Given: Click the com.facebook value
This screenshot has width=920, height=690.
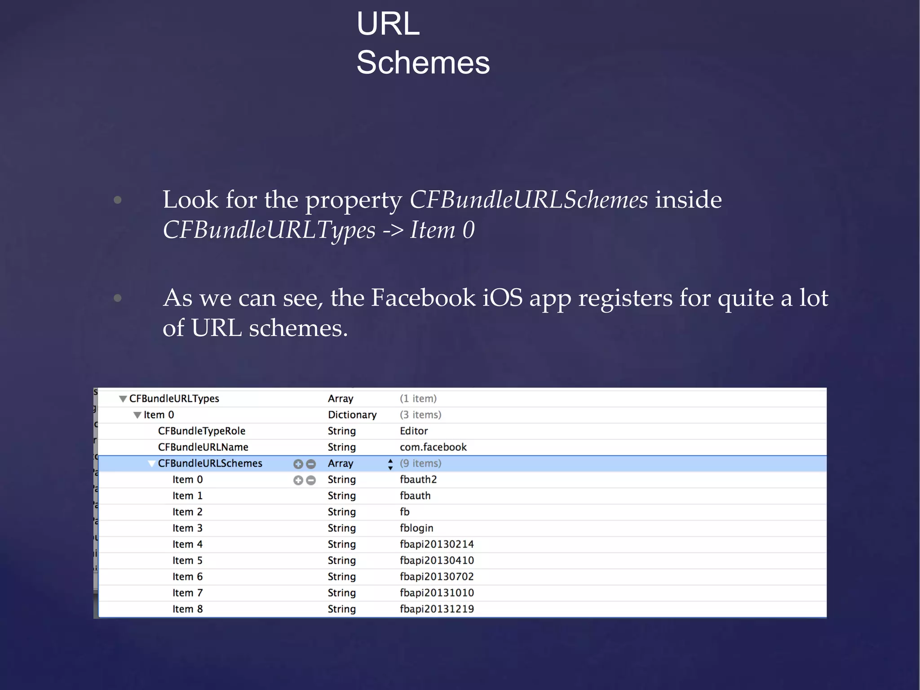Looking at the screenshot, I should 433,447.
